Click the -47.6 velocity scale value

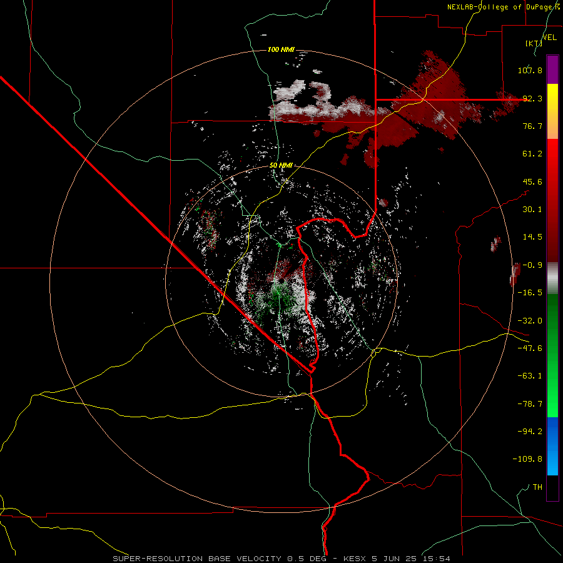click(x=530, y=348)
